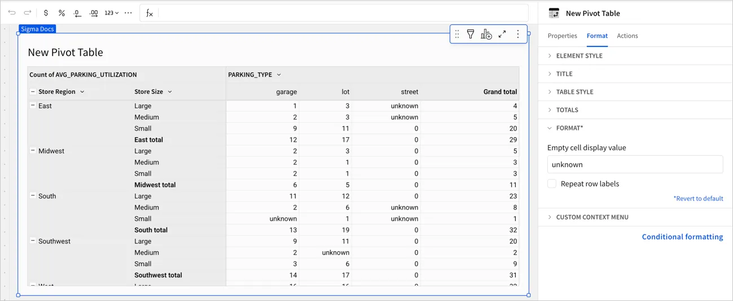Image resolution: width=733 pixels, height=301 pixels.
Task: Open the filter funnel icon
Action: click(x=471, y=34)
